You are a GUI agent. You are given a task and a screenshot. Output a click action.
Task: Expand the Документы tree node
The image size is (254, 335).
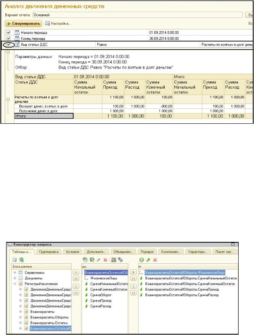15,278
